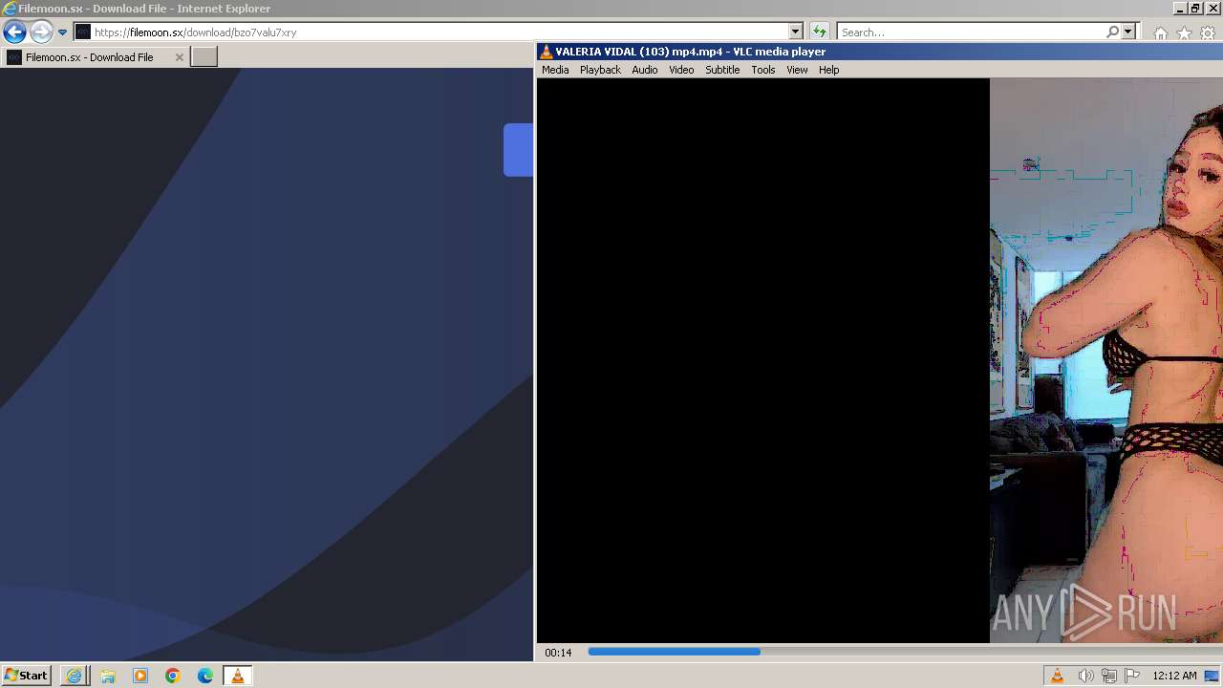Open a new IE tab

(x=204, y=57)
